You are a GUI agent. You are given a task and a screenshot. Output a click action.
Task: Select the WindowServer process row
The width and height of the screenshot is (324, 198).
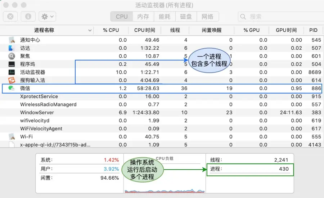(161, 112)
